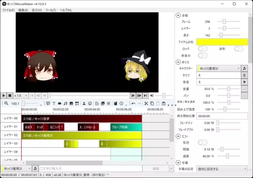Open the キャラクター dropdown in the voice section

(218, 68)
